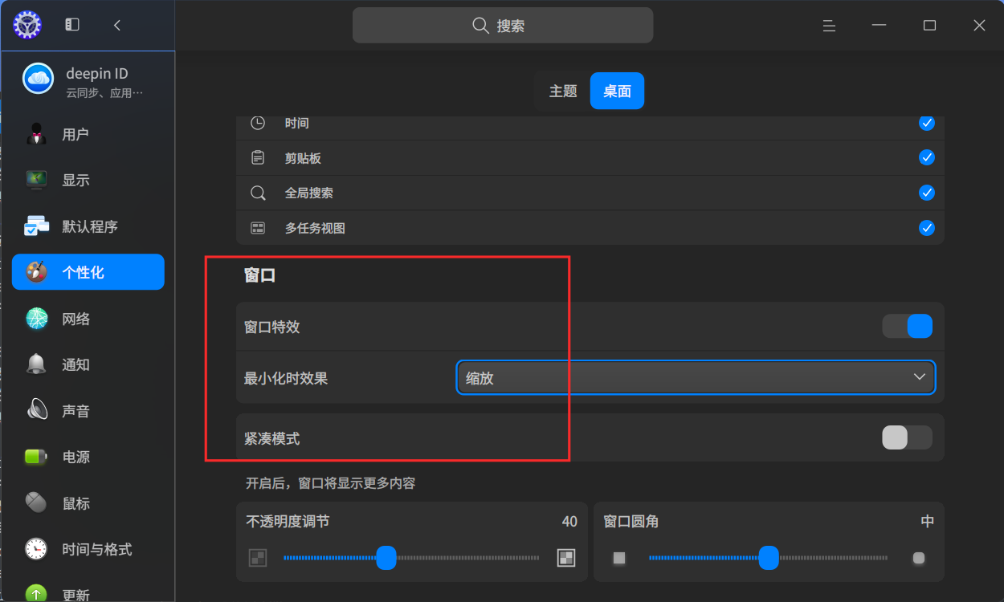Click the 搜索 search field
Viewport: 1004px width, 602px height.
pyautogui.click(x=503, y=26)
